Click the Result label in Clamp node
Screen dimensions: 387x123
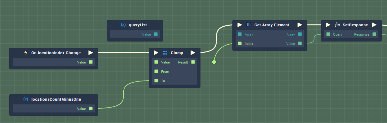coord(183,62)
